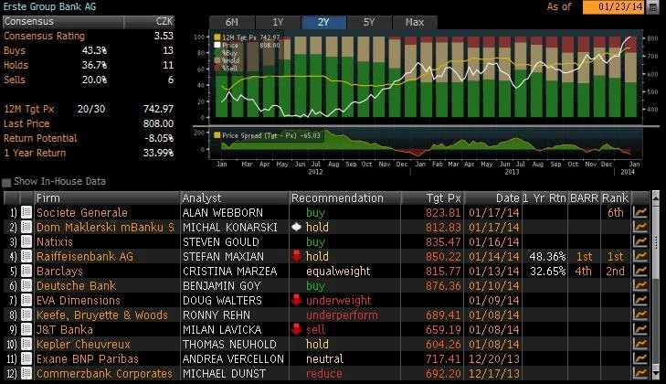Select the Return Potential -8.05% value
The height and width of the screenshot is (384, 666).
159,138
